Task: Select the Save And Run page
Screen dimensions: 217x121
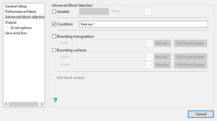Action: pos(16,33)
